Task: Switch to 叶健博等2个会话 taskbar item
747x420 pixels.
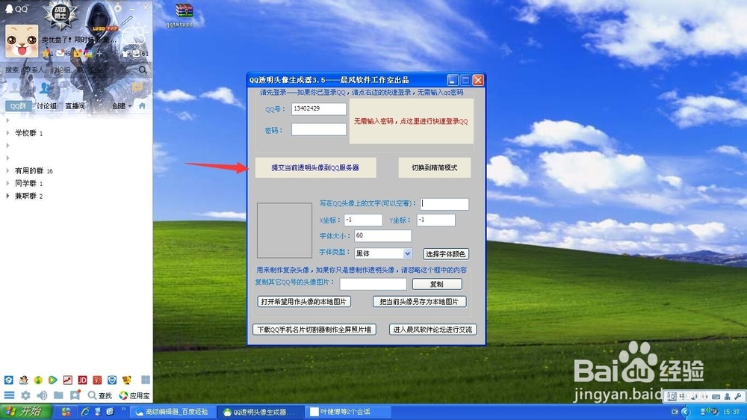Action: (x=348, y=412)
